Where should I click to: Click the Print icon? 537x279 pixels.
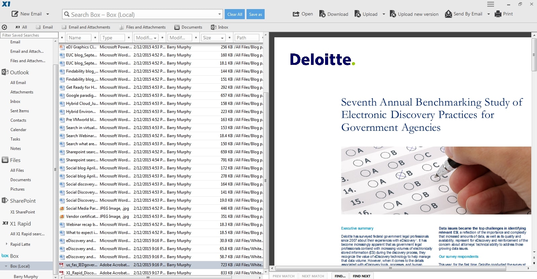tap(498, 14)
